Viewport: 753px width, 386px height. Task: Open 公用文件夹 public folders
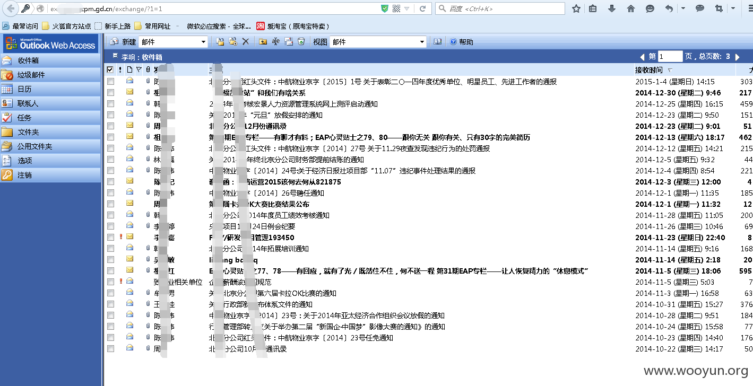pyautogui.click(x=50, y=146)
